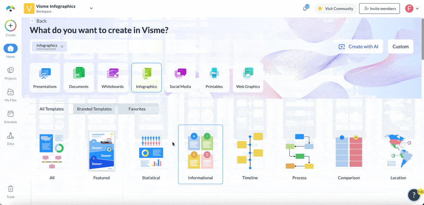Go Back to previous page

[39, 21]
